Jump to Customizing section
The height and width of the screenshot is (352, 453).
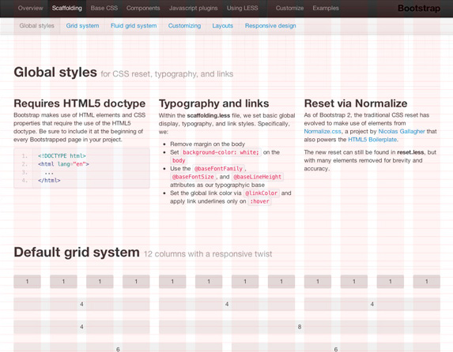pyautogui.click(x=184, y=26)
